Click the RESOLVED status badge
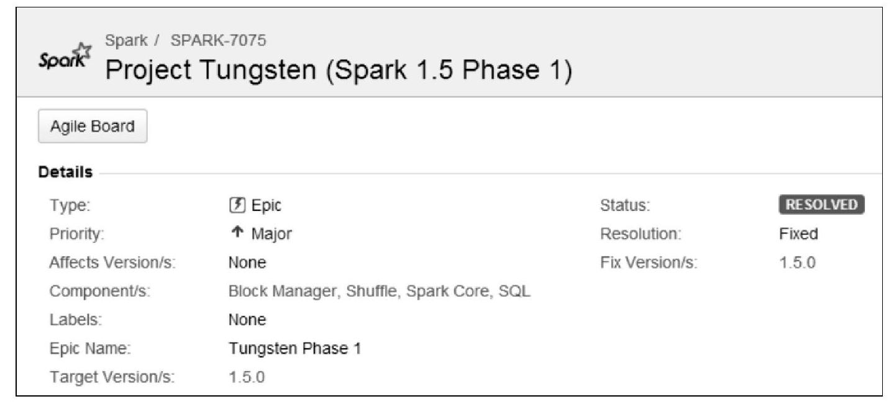The image size is (894, 404). [x=821, y=205]
